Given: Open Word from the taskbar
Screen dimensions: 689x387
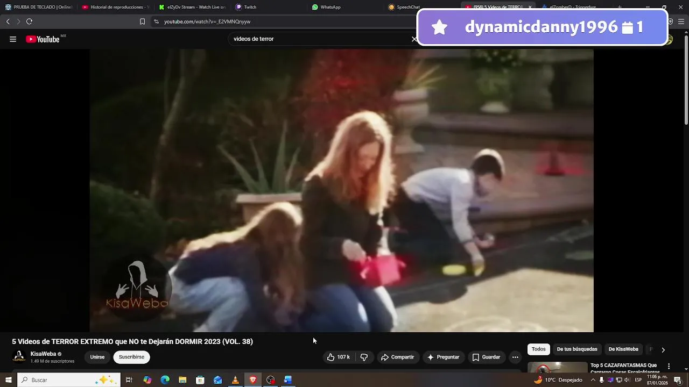Looking at the screenshot, I should click(x=288, y=380).
